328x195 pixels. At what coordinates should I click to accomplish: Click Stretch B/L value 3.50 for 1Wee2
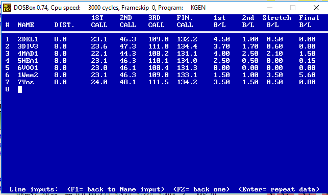[274, 75]
